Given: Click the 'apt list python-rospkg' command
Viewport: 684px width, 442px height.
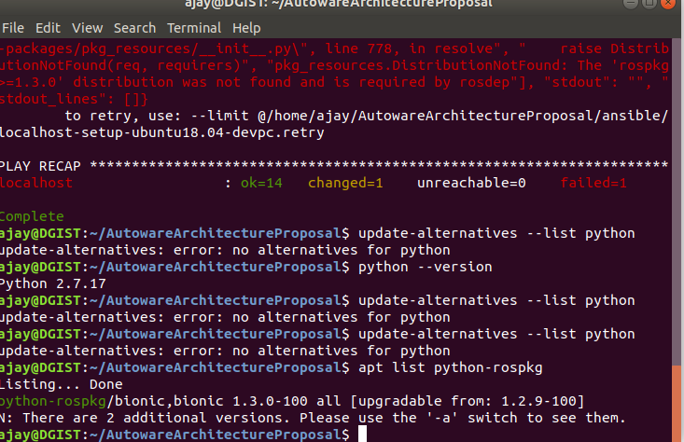Looking at the screenshot, I should click(x=450, y=367).
